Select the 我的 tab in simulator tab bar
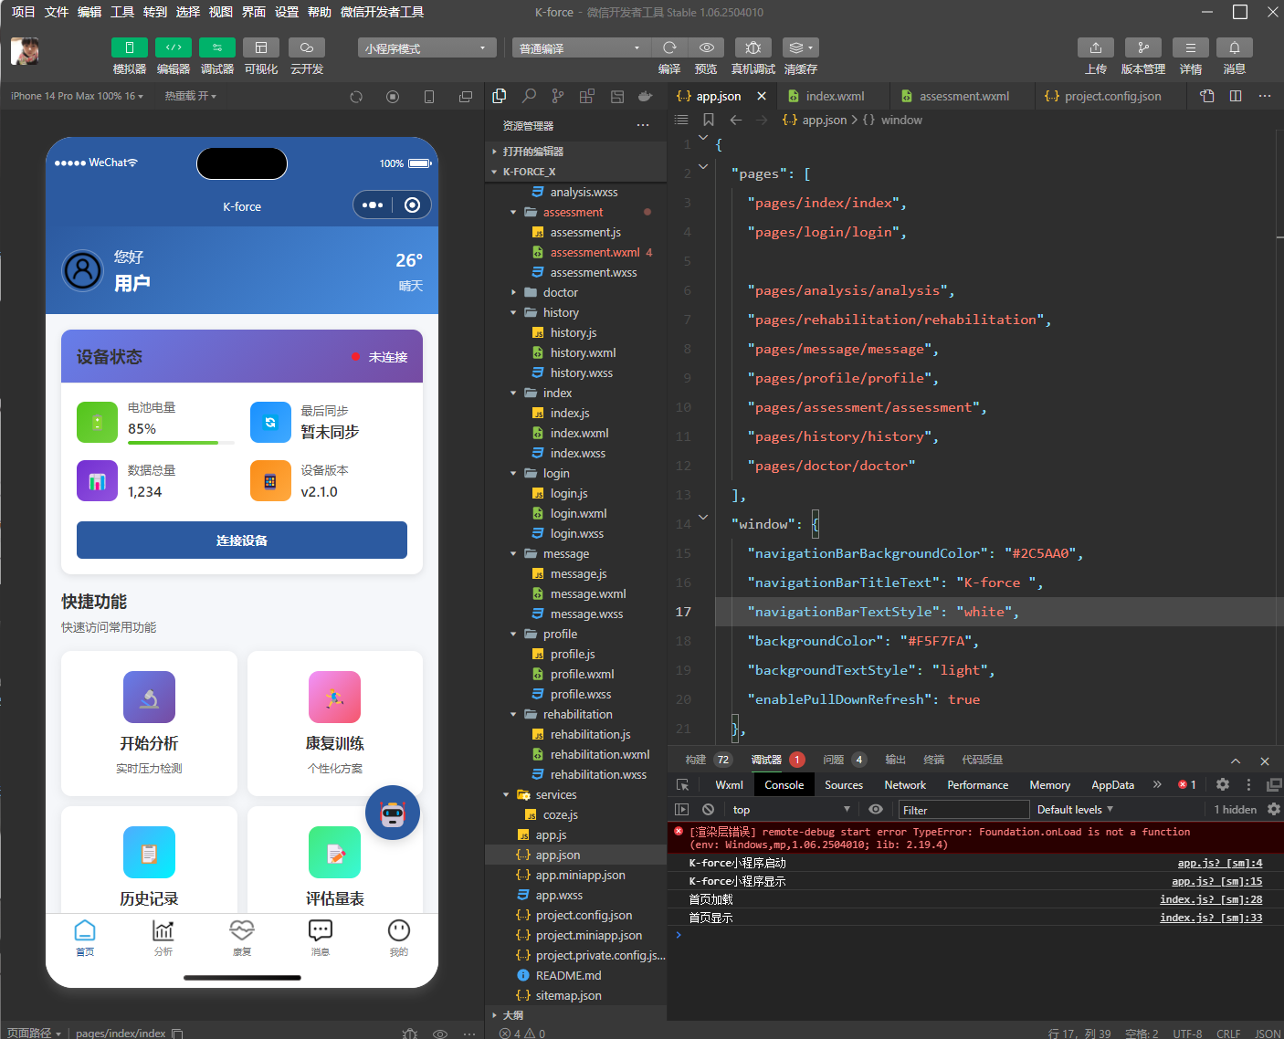The height and width of the screenshot is (1039, 1284). pos(399,938)
